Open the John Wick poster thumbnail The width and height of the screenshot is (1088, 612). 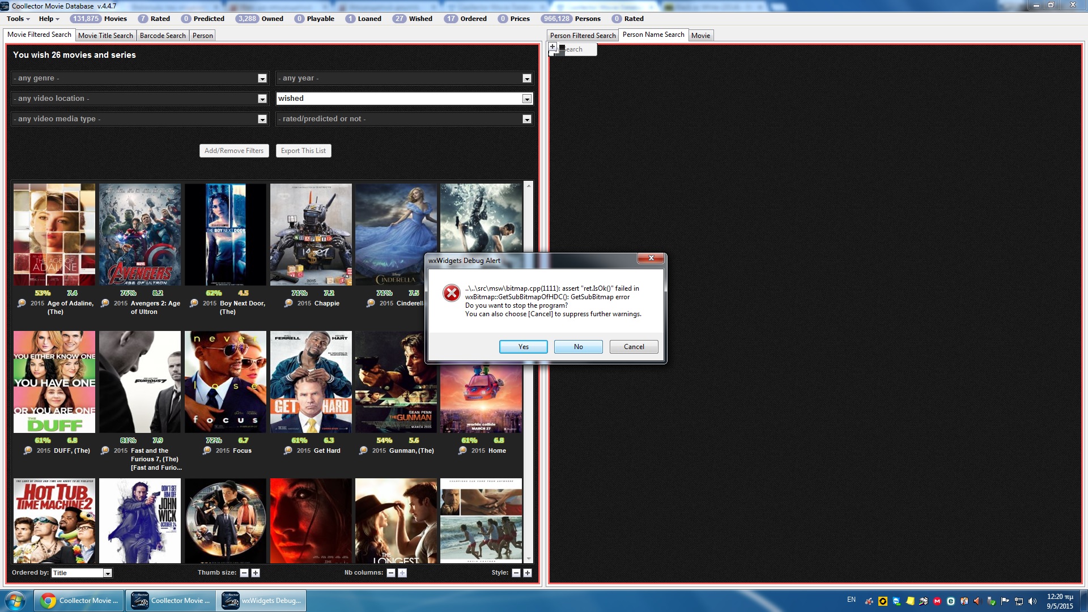(x=140, y=521)
